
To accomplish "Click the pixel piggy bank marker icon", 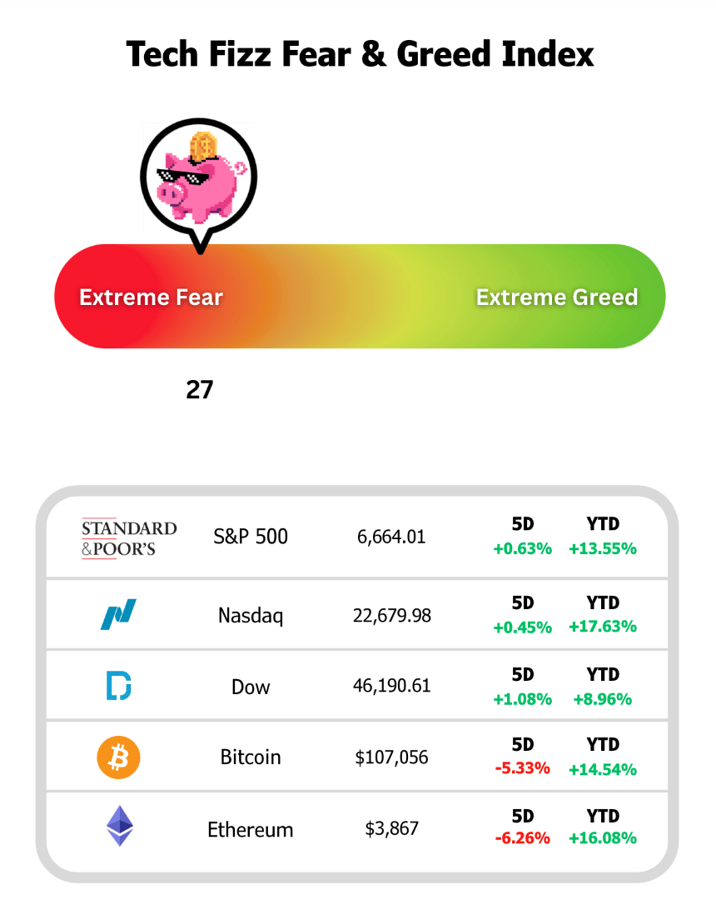I will (198, 176).
